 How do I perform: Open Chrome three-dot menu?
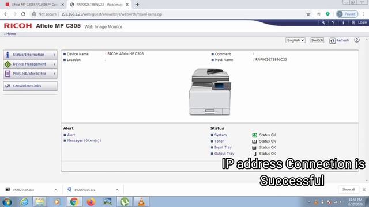pyautogui.click(x=363, y=14)
